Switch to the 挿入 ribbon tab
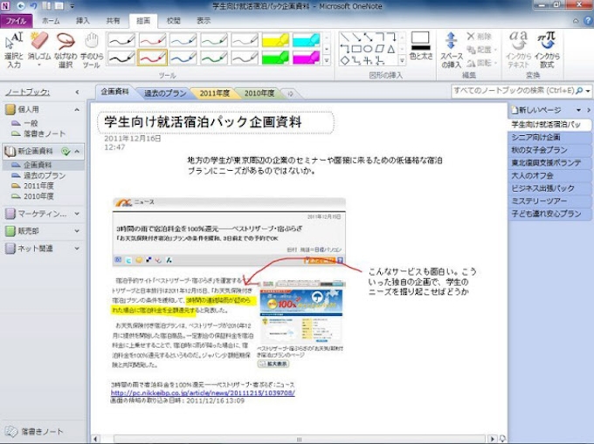 point(83,19)
